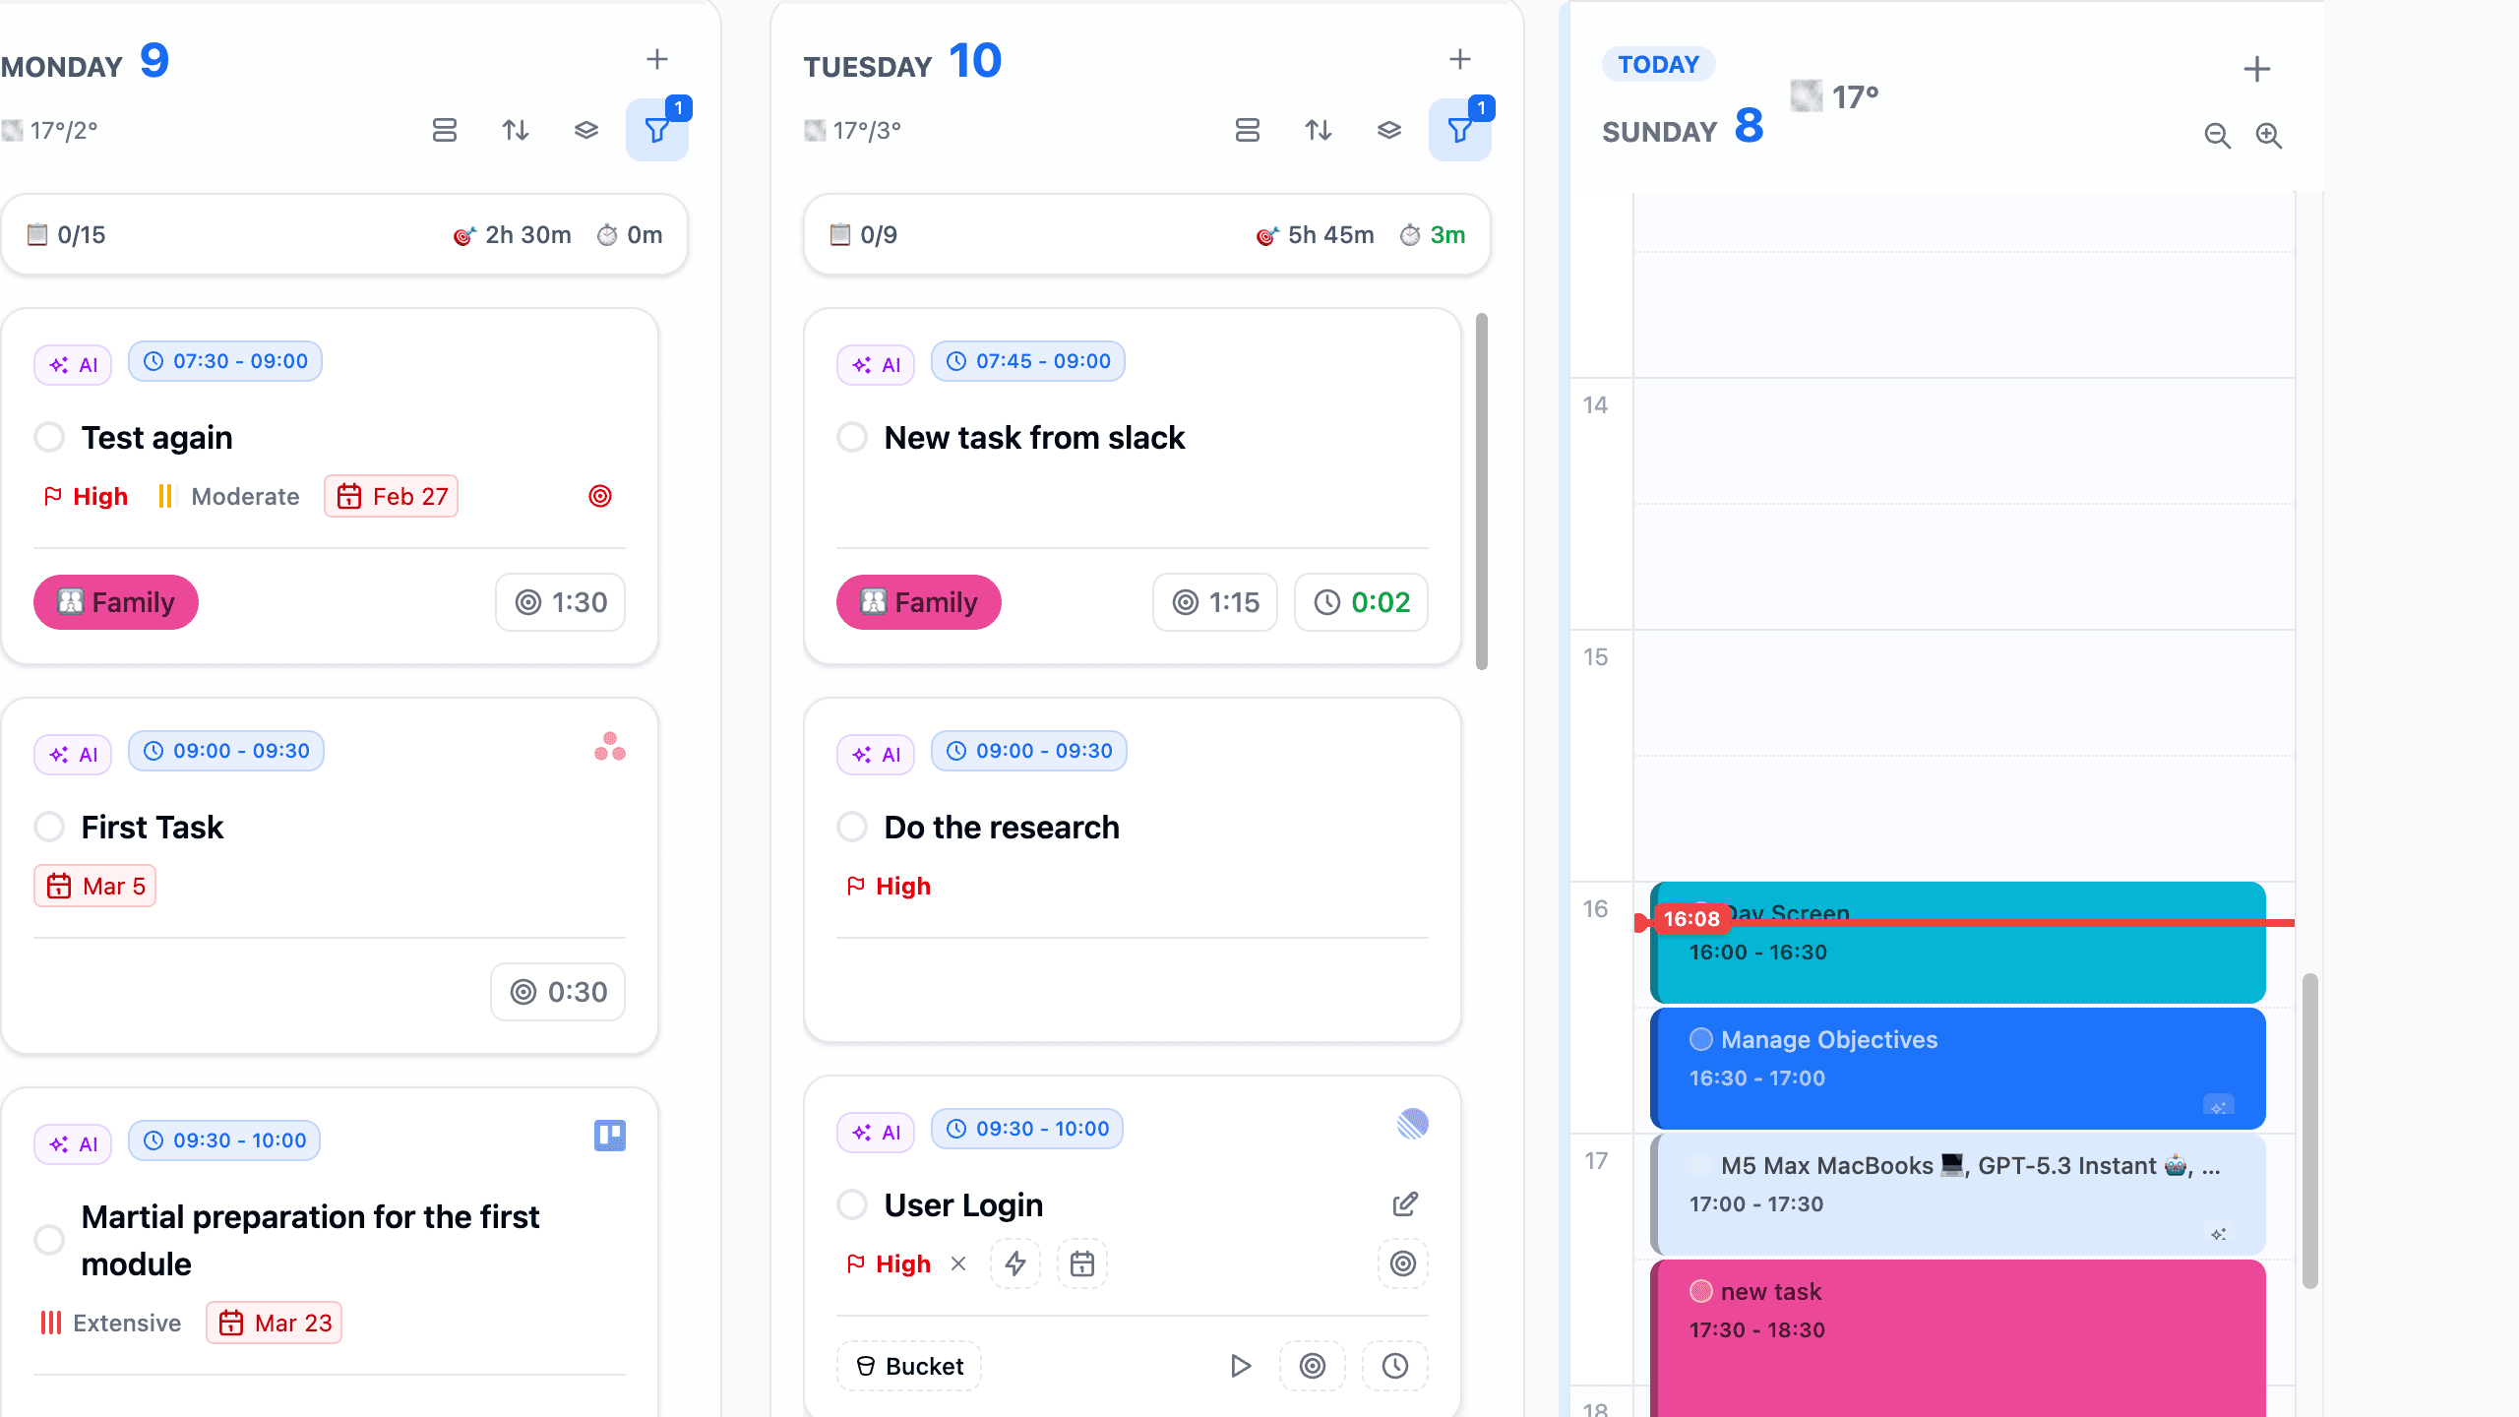This screenshot has height=1417, width=2519.
Task: Open sort options for the Tuesday column
Action: 1319,129
